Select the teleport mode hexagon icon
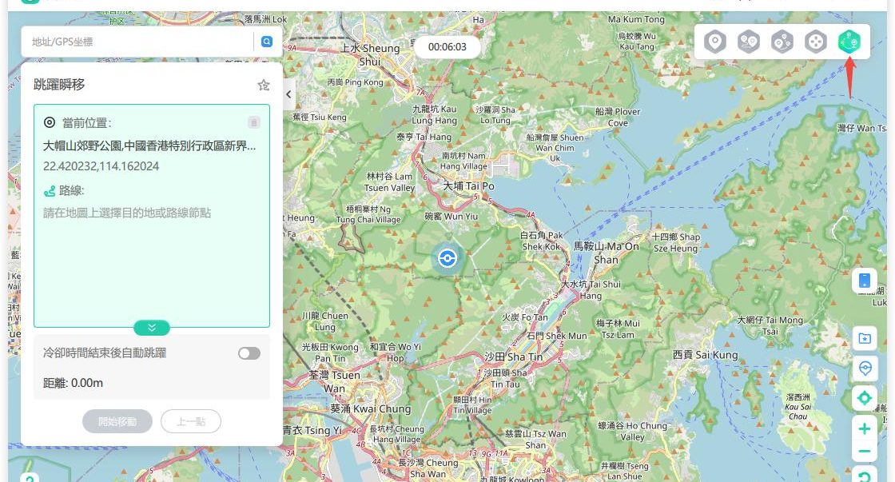Viewport: 895px width, 482px height. click(x=714, y=42)
